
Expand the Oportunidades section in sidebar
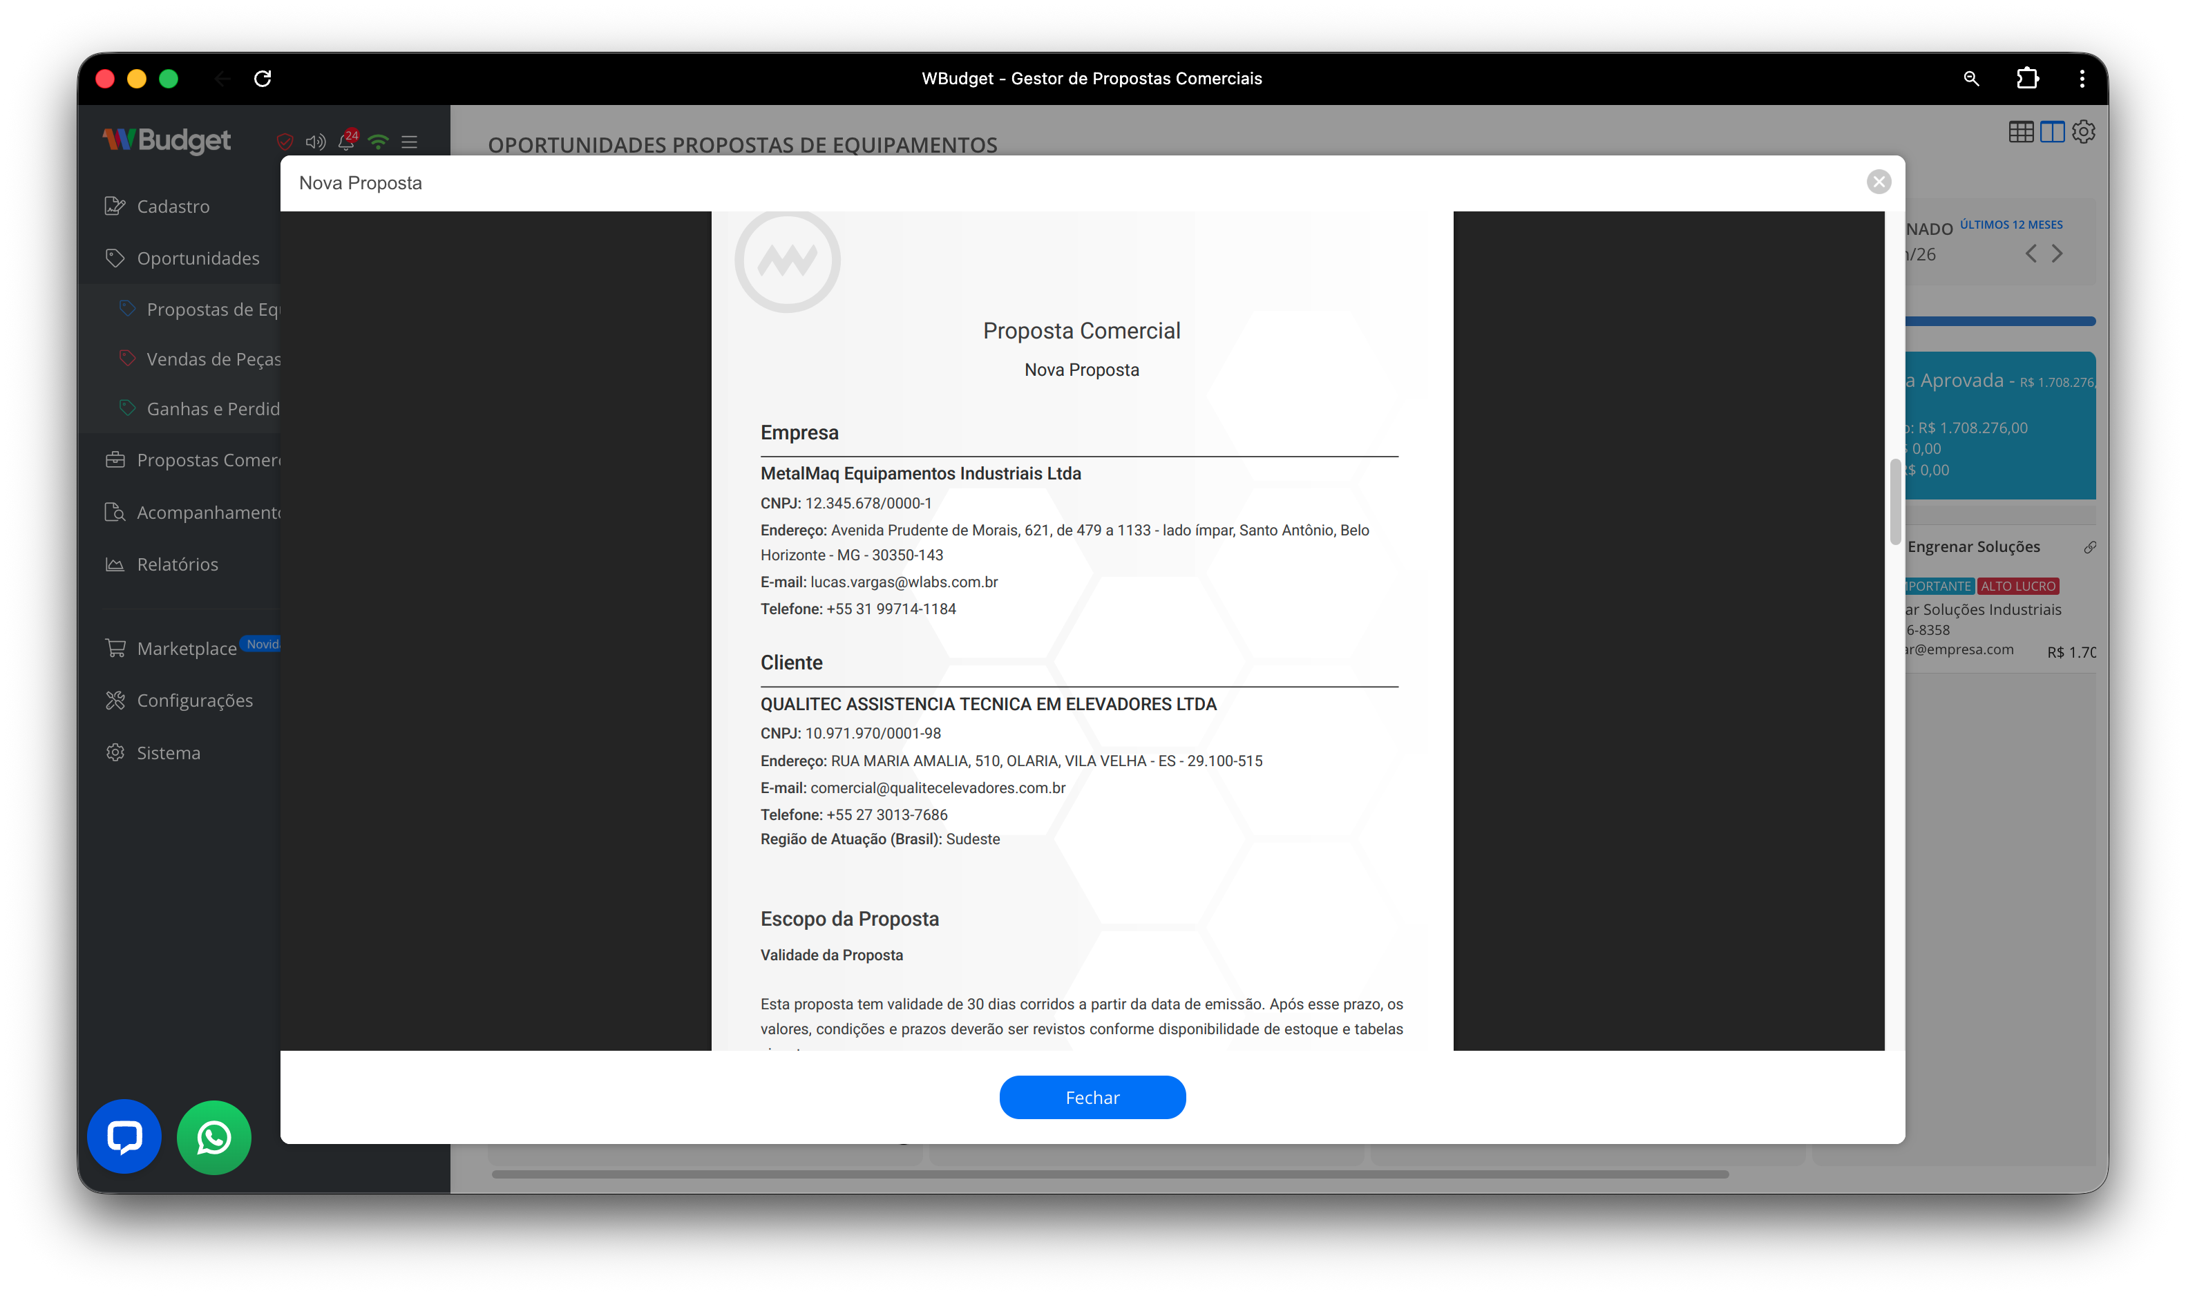pyautogui.click(x=198, y=258)
